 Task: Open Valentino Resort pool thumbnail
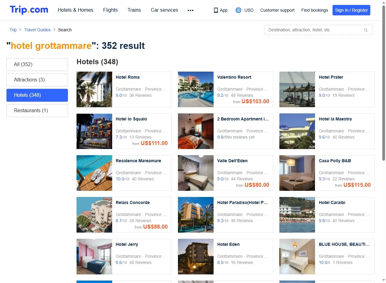coord(196,89)
